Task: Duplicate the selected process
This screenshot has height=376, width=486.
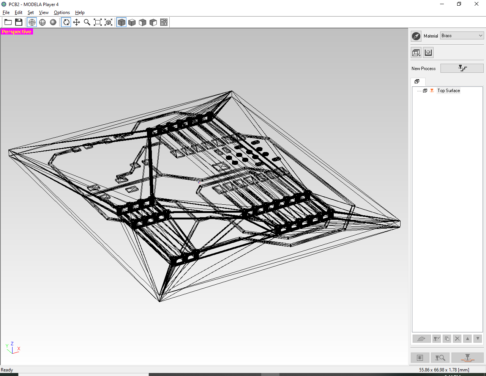Action: click(447, 338)
